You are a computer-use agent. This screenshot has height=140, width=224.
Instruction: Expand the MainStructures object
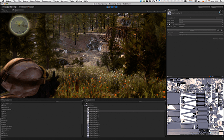1,126
